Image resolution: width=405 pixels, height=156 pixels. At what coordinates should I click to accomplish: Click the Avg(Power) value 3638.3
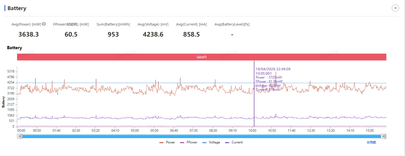click(x=28, y=34)
